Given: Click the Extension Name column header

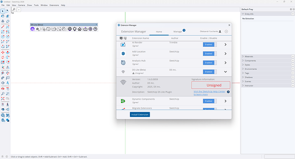Looking at the screenshot, I should [140, 38].
